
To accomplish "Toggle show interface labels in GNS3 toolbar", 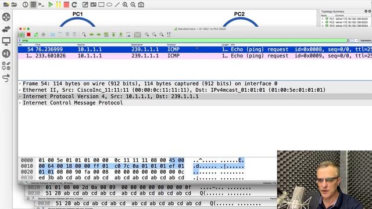I will tap(33, 5).
